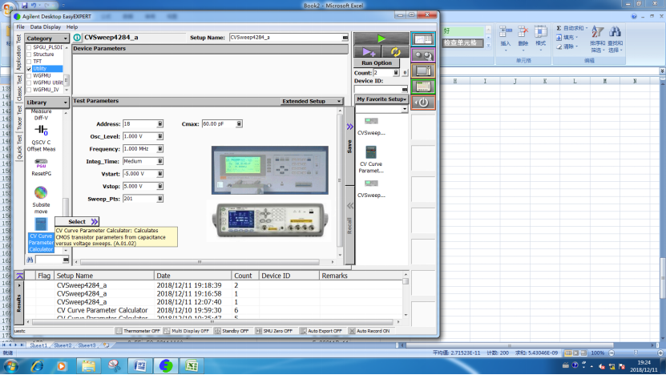Click the Sweep_Pts value field
Image resolution: width=666 pixels, height=375 pixels.
[139, 199]
